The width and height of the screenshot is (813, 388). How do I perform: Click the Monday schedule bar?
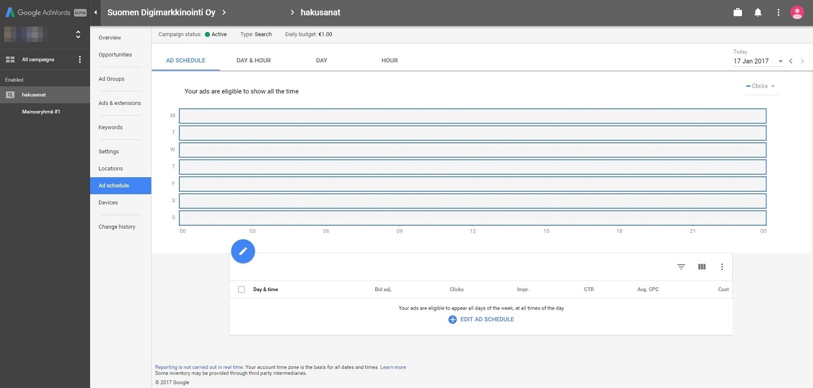coord(473,116)
